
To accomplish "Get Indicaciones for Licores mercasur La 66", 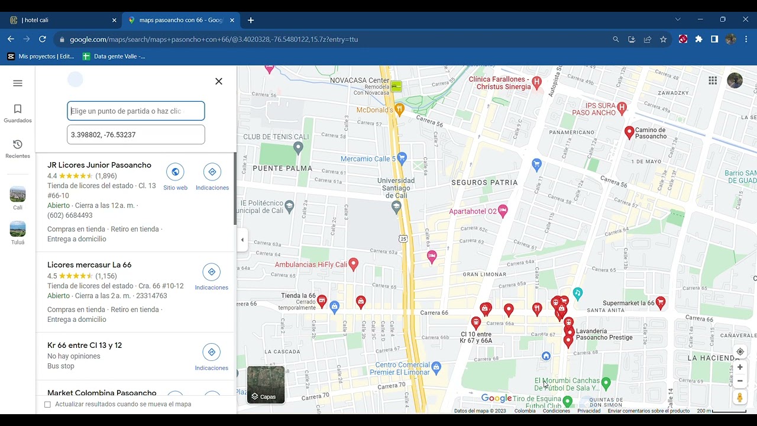I will [x=212, y=277].
